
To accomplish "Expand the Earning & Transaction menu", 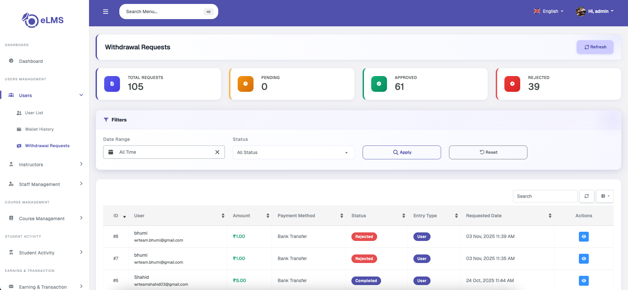I will [x=45, y=287].
